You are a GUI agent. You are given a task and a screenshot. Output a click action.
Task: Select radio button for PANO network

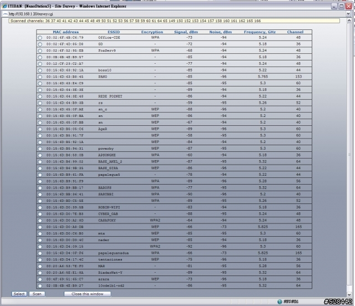[40, 77]
